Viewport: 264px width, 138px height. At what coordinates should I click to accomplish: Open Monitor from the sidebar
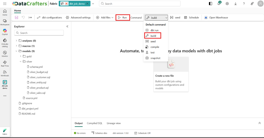point(5,54)
